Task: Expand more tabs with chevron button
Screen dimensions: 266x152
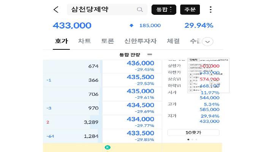Action: 207,42
